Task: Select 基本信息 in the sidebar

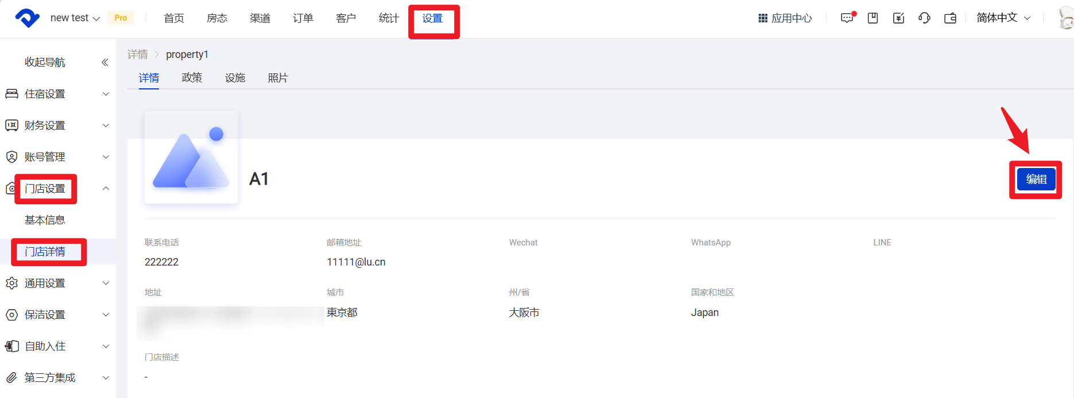Action: click(45, 220)
